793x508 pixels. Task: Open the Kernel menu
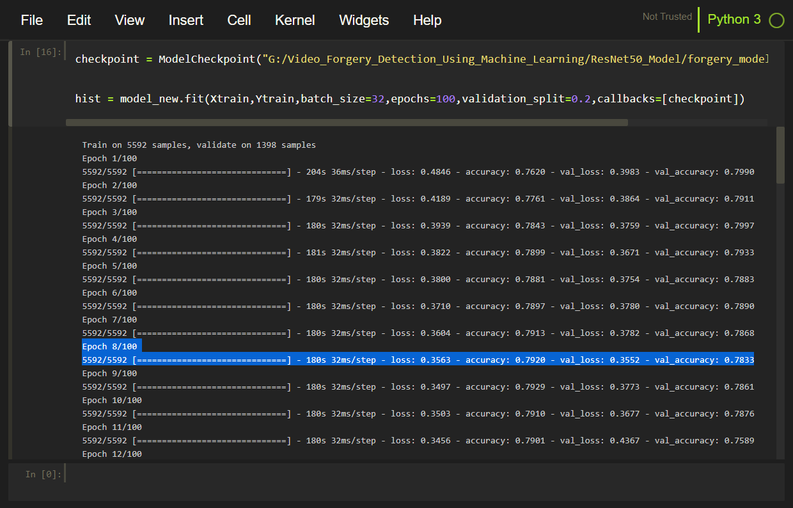coord(295,20)
